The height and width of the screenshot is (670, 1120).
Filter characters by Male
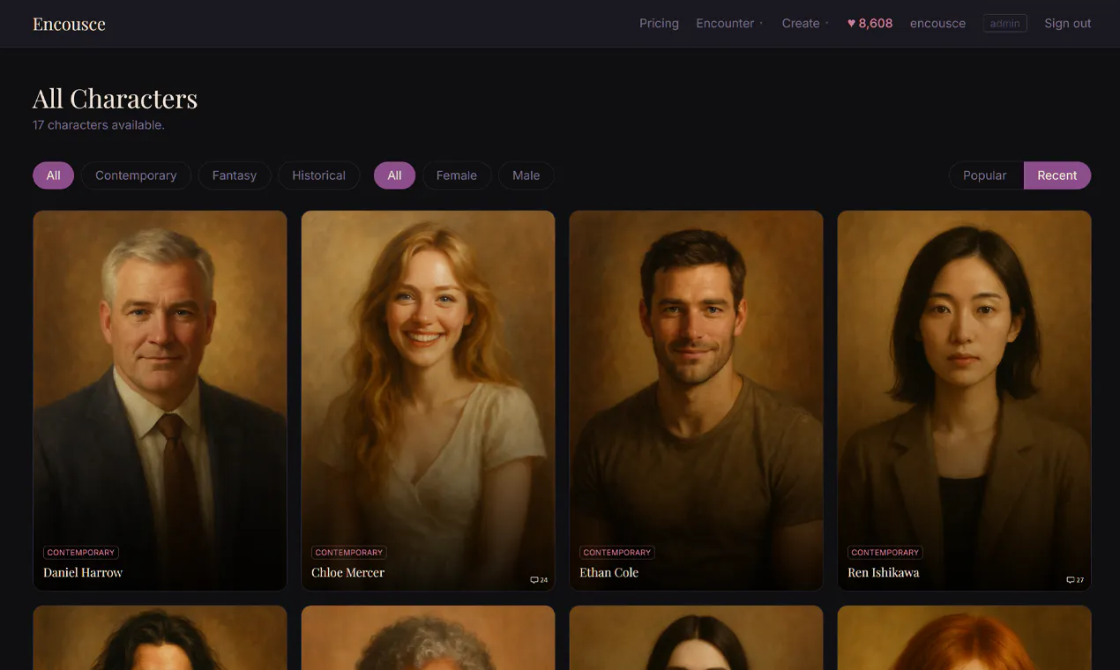[x=526, y=175]
